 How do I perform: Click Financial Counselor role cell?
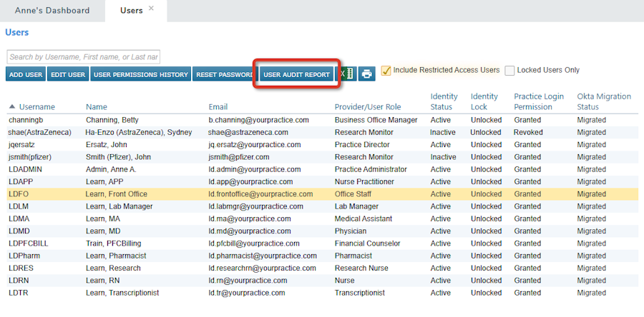367,243
